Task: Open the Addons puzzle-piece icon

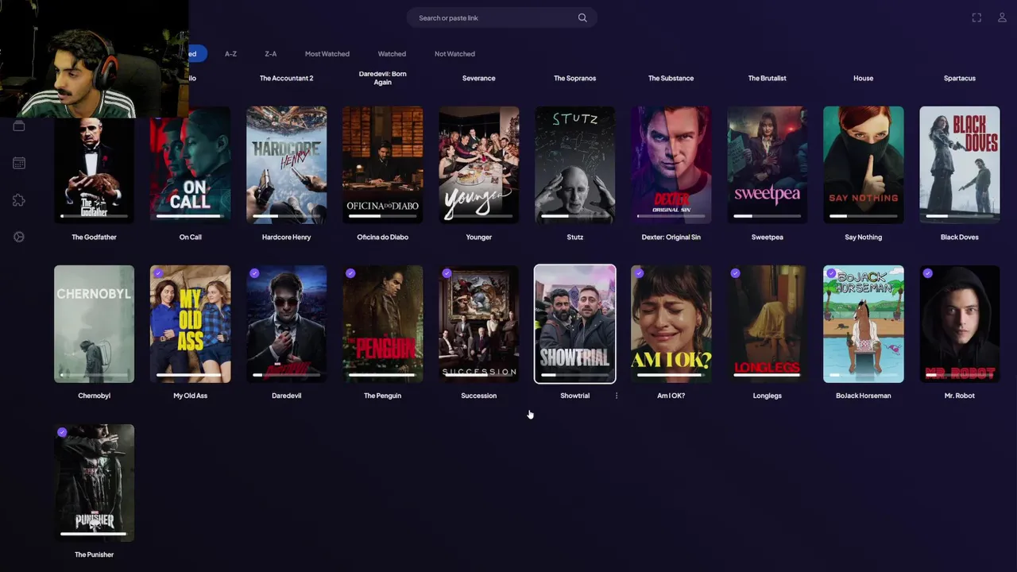Action: 19,200
